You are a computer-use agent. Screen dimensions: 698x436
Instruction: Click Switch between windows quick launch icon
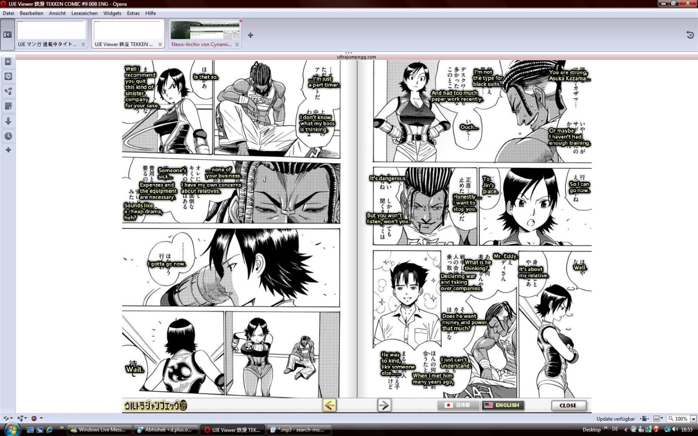pyautogui.click(x=40, y=429)
